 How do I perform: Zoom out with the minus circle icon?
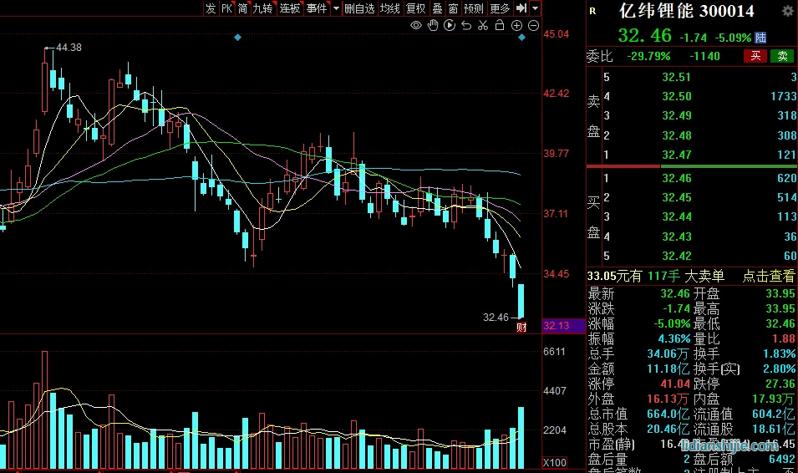[533, 26]
